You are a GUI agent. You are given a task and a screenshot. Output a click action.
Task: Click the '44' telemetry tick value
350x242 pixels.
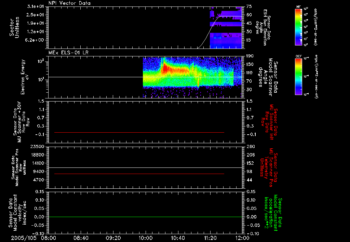click(x=249, y=180)
